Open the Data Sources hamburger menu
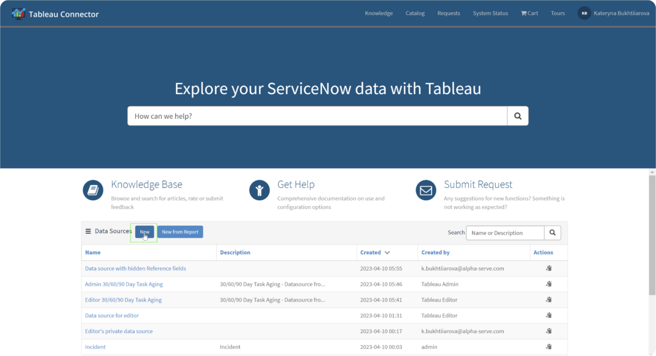 [x=87, y=231]
